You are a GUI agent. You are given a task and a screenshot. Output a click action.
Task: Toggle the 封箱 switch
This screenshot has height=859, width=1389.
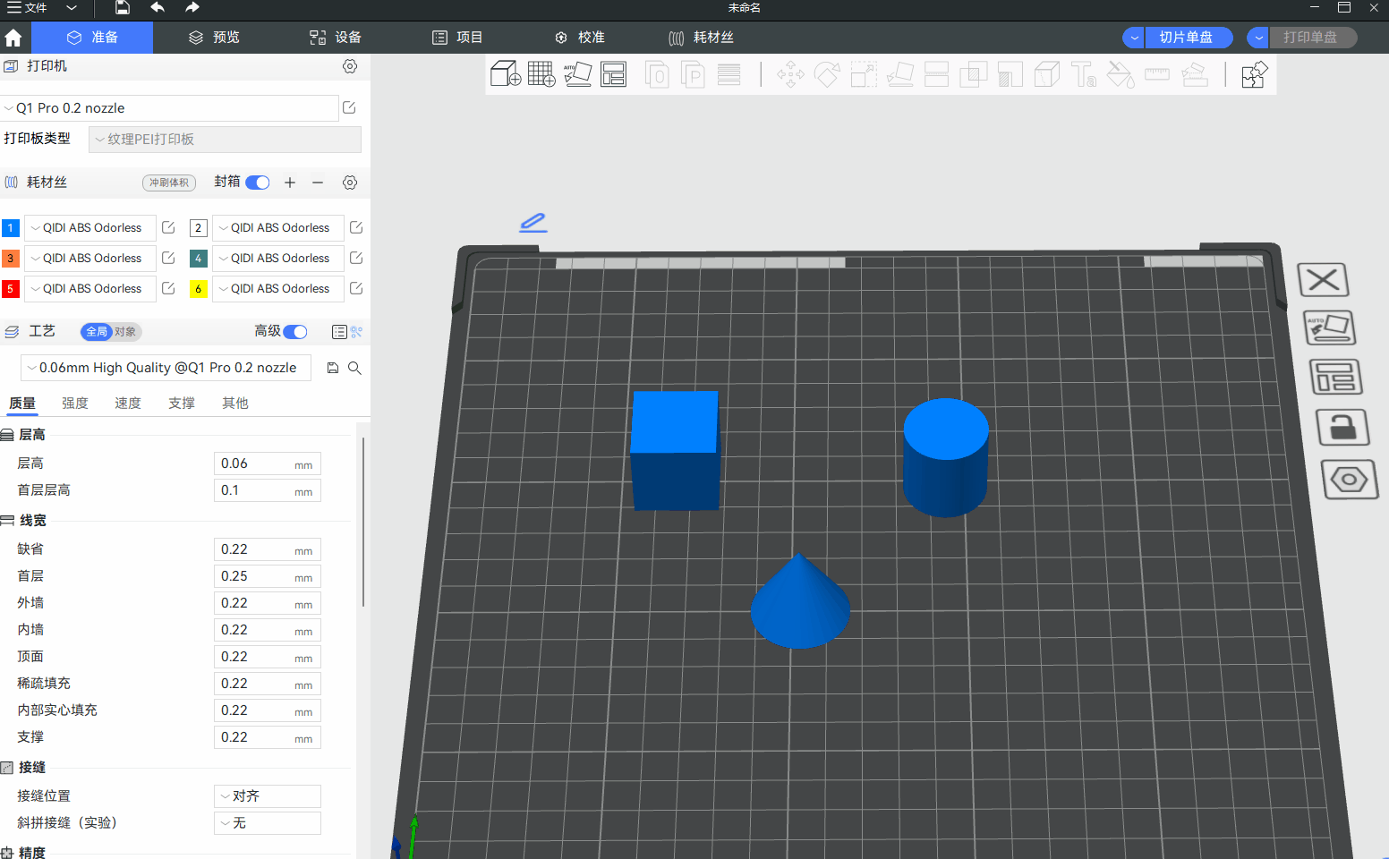click(258, 183)
